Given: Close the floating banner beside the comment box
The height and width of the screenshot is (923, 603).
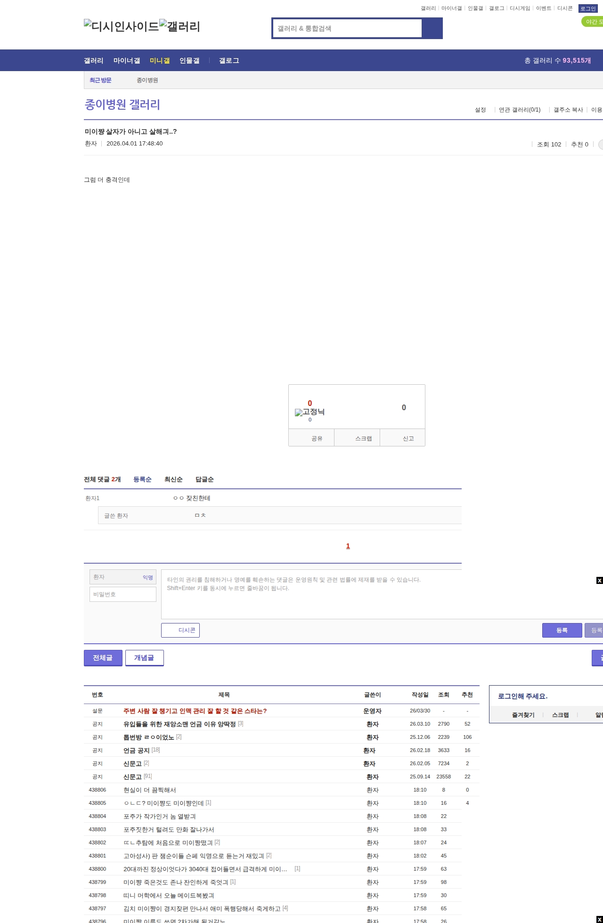Looking at the screenshot, I should pyautogui.click(x=599, y=580).
